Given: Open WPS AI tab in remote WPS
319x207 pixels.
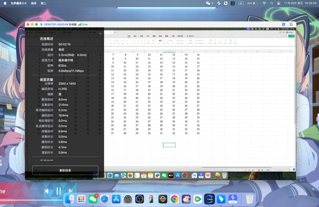Looking at the screenshot, I should 190,36.
